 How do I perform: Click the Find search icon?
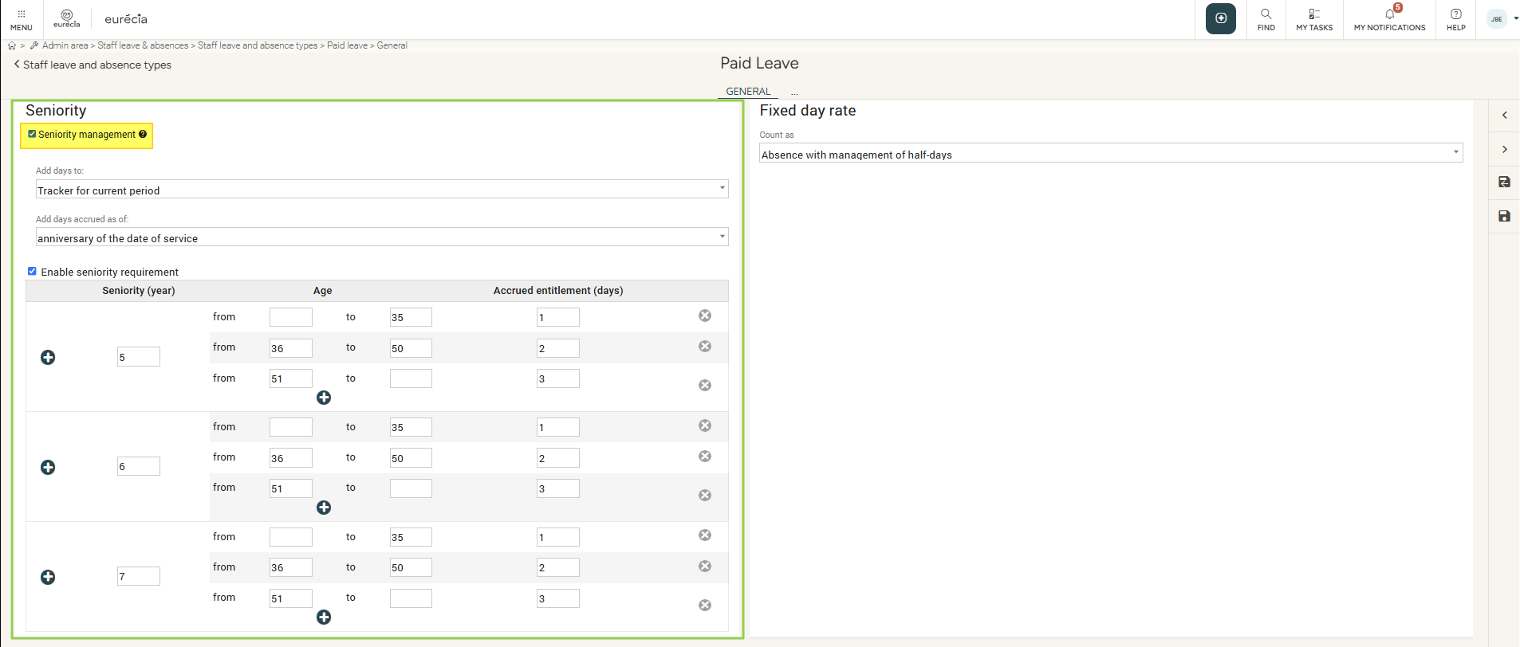[x=1266, y=18]
